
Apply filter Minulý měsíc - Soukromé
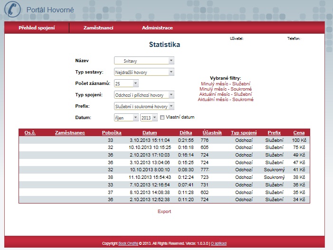[x=226, y=89]
